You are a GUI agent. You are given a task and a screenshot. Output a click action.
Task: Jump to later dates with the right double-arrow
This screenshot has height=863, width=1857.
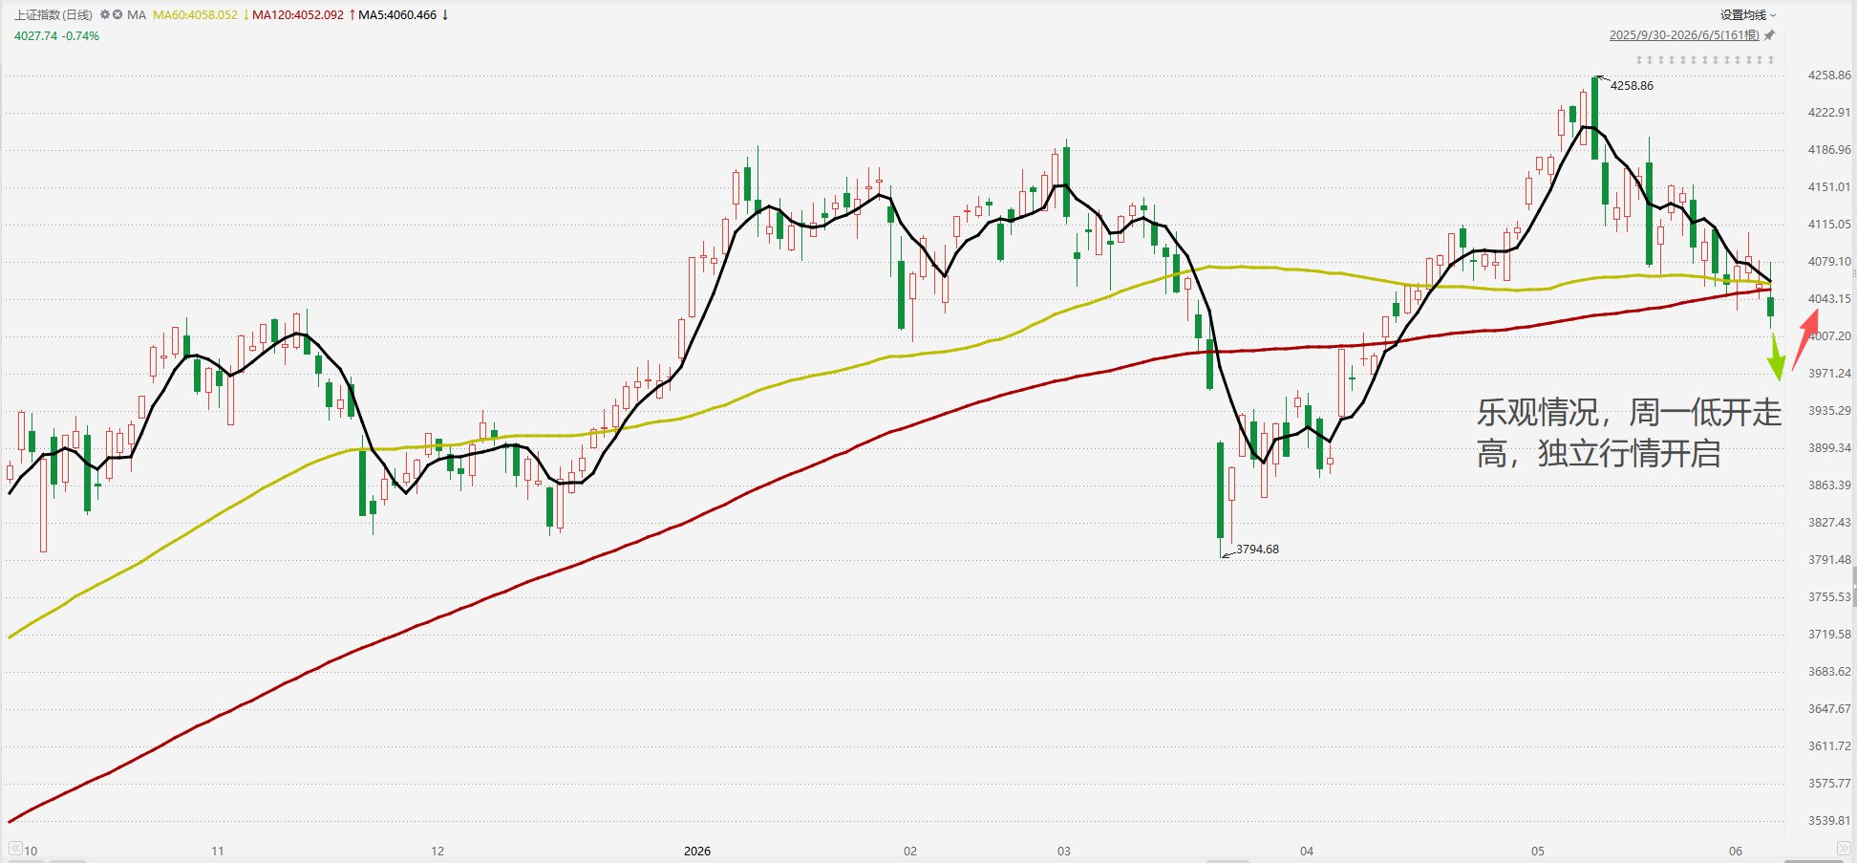pos(1844,849)
